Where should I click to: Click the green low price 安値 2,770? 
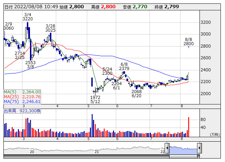pyautogui.click(x=135, y=7)
